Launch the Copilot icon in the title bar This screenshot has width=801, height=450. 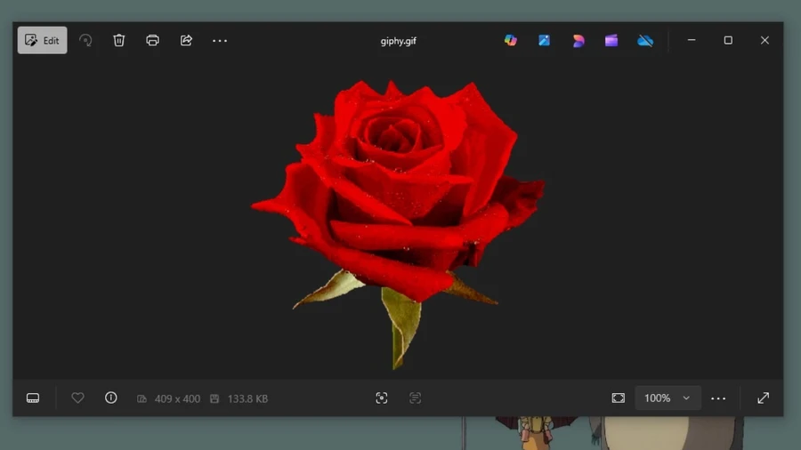coord(510,40)
